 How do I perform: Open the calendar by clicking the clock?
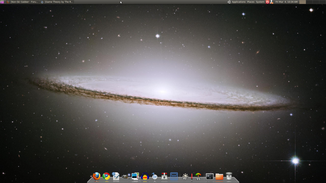coord(286,2)
